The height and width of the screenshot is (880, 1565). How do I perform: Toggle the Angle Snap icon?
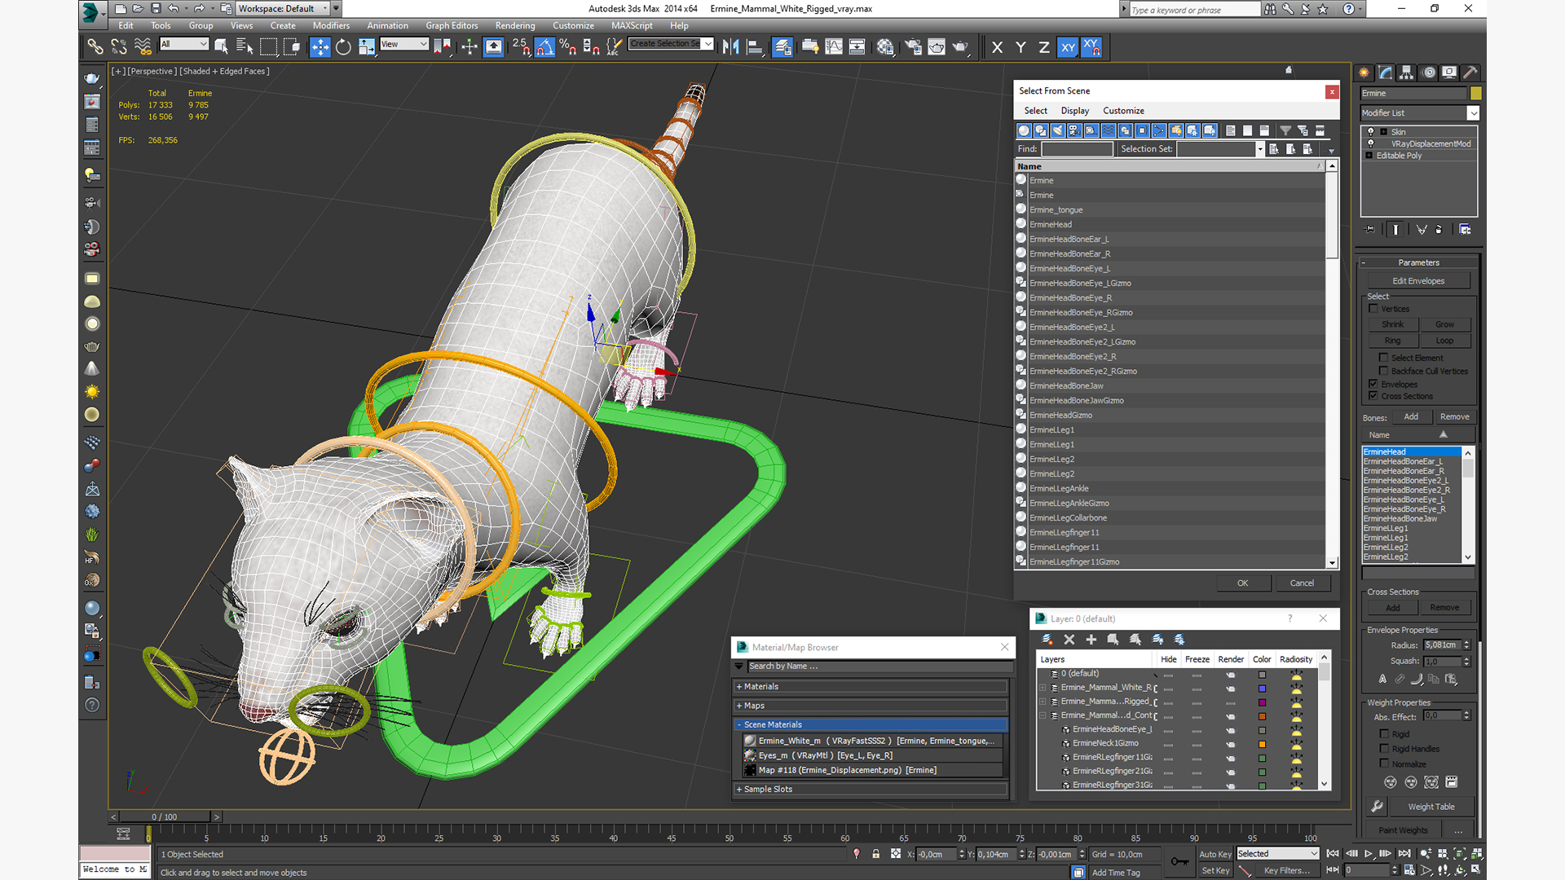point(544,47)
